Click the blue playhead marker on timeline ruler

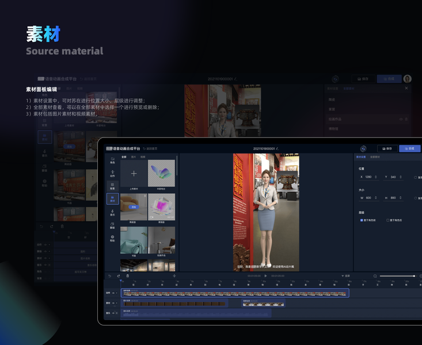point(120,281)
